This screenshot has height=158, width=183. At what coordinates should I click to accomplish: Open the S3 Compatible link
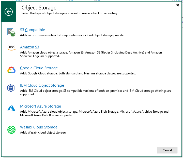pos(33,30)
